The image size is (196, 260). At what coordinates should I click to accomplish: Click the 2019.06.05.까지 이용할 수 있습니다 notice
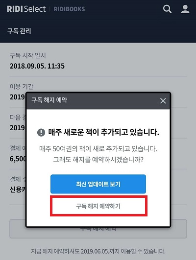[x=98, y=251]
